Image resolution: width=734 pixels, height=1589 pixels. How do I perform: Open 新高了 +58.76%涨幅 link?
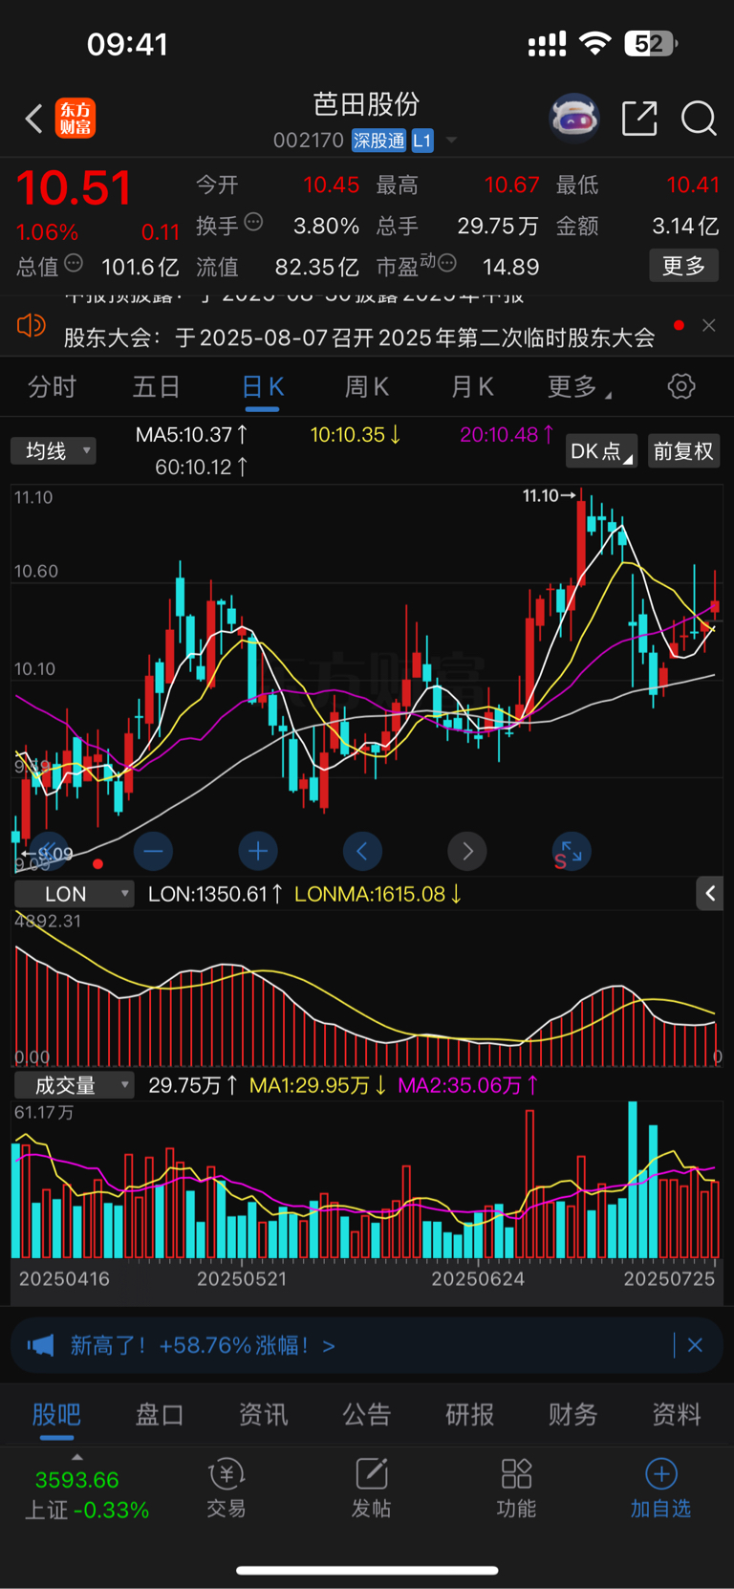[203, 1345]
